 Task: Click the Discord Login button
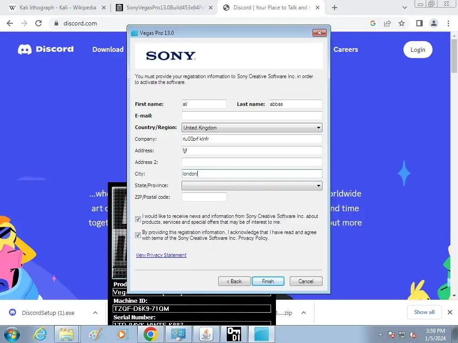coord(418,50)
